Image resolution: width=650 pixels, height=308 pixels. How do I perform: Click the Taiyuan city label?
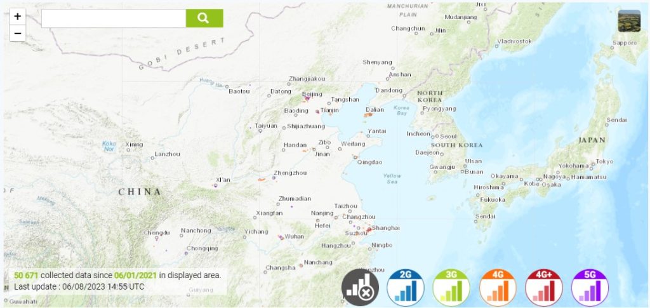tap(266, 126)
